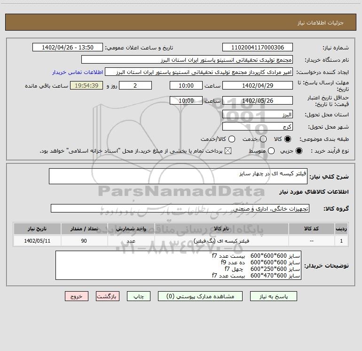Select the خدمت radio button
This screenshot has height=351, width=362.
tap(263, 139)
